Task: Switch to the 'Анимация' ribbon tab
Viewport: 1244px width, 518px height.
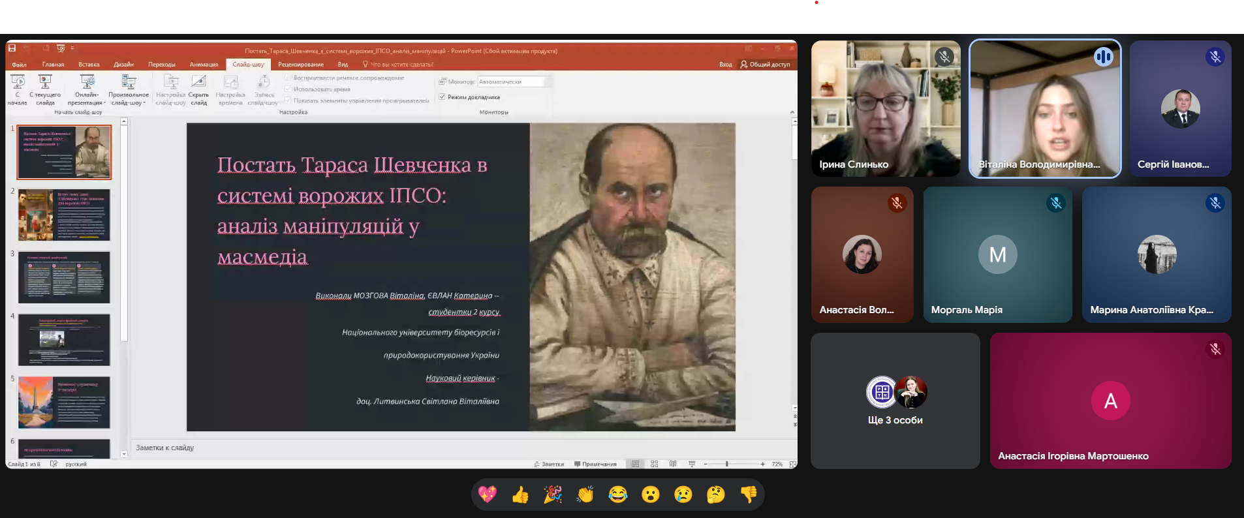Action: click(204, 65)
